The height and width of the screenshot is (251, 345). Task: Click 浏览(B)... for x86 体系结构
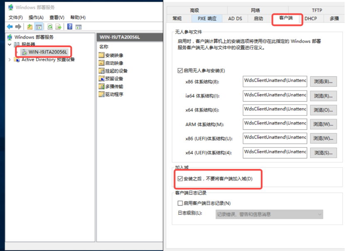coord(323,82)
